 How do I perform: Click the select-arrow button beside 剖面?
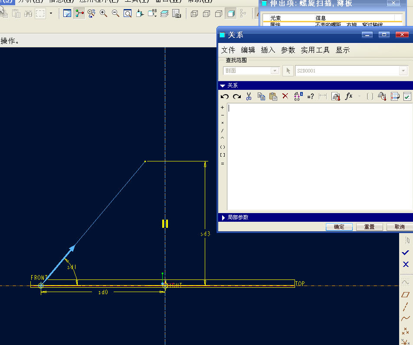coord(288,71)
